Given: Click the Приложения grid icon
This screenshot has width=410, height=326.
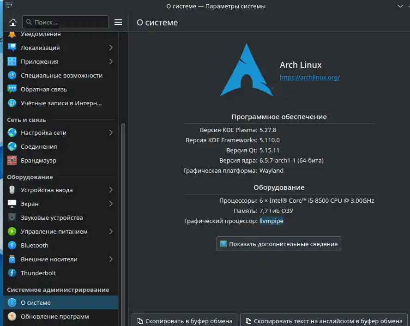Looking at the screenshot, I should click(12, 61).
